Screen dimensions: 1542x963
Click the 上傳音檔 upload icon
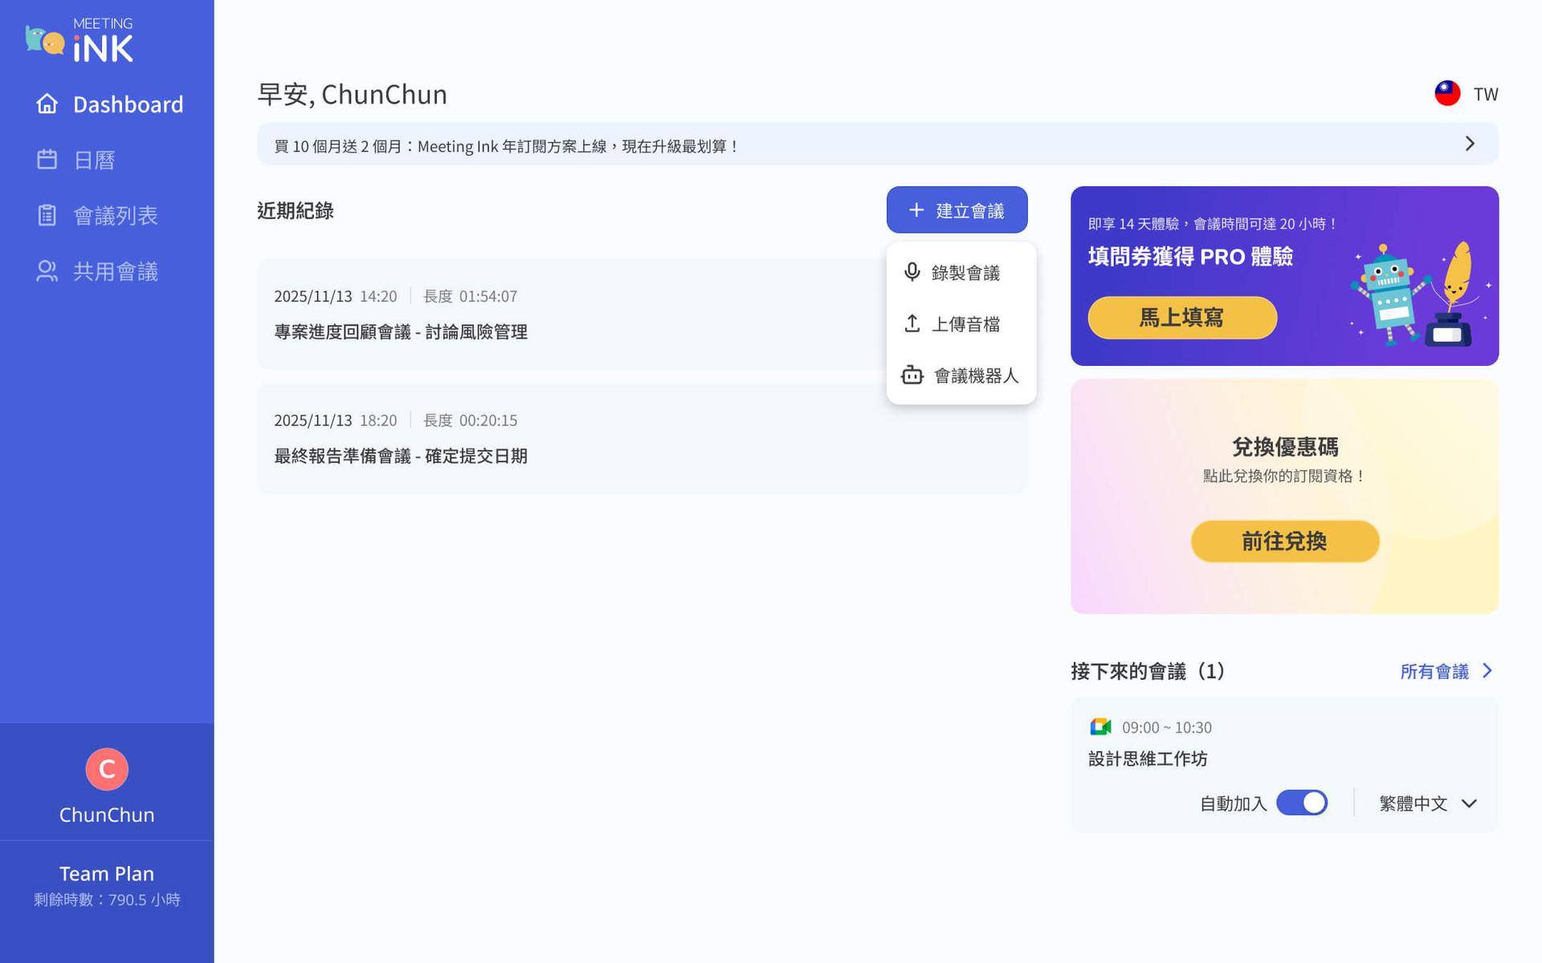pyautogui.click(x=912, y=323)
